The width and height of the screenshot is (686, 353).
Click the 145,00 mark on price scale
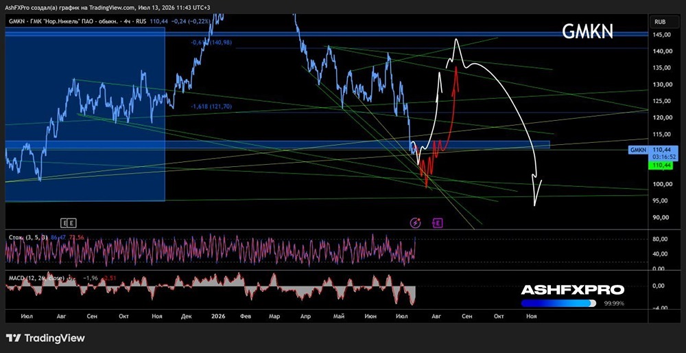pyautogui.click(x=661, y=34)
